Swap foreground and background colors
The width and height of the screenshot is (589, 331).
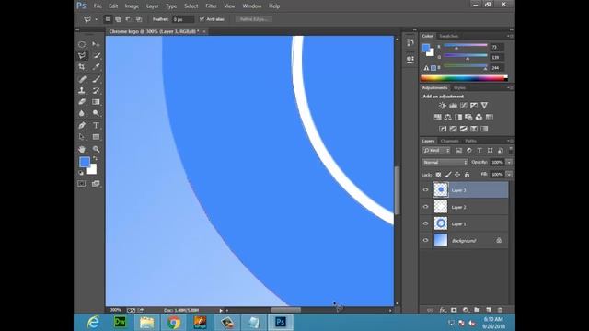click(95, 159)
